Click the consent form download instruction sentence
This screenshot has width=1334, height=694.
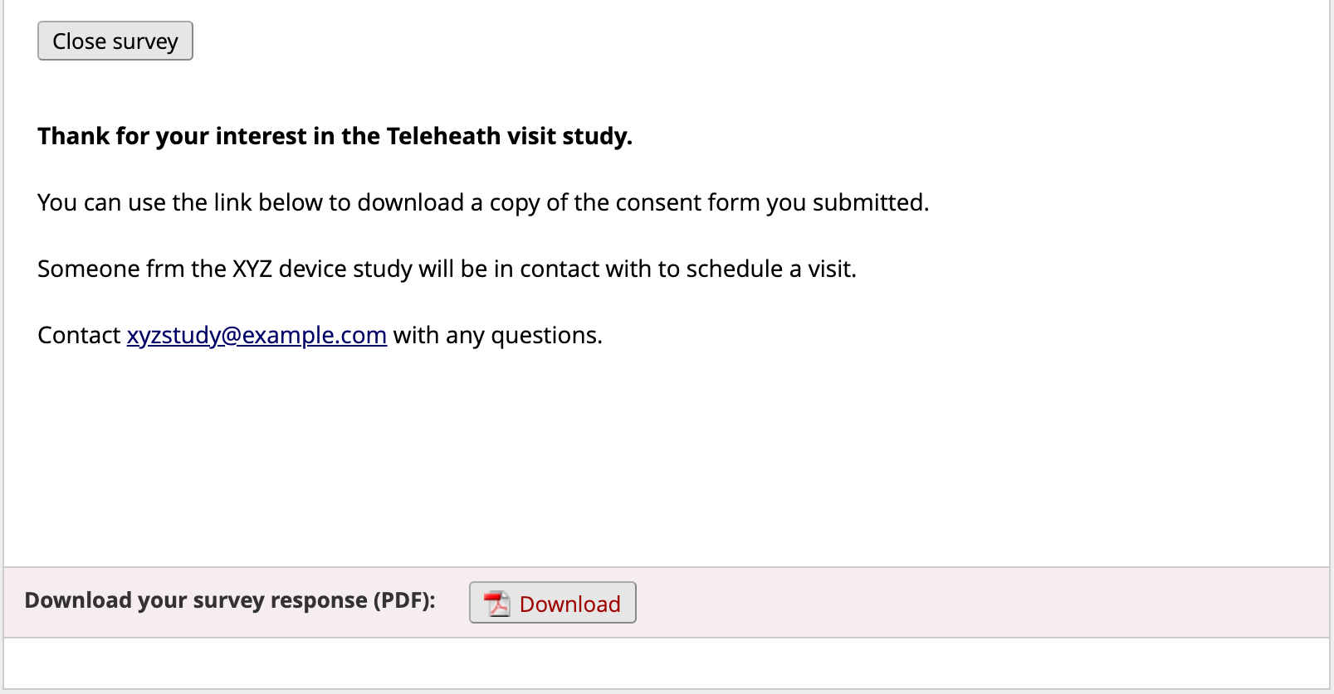tap(483, 202)
